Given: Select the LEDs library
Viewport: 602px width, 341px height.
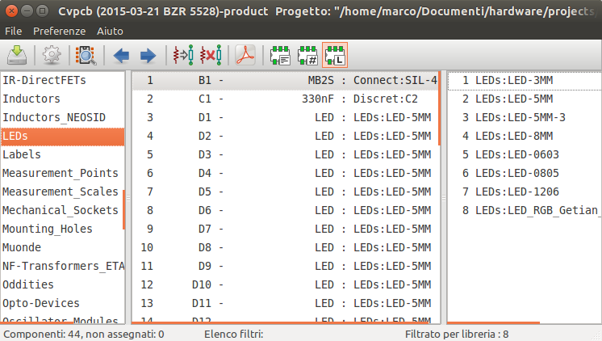Looking at the screenshot, I should pyautogui.click(x=63, y=136).
